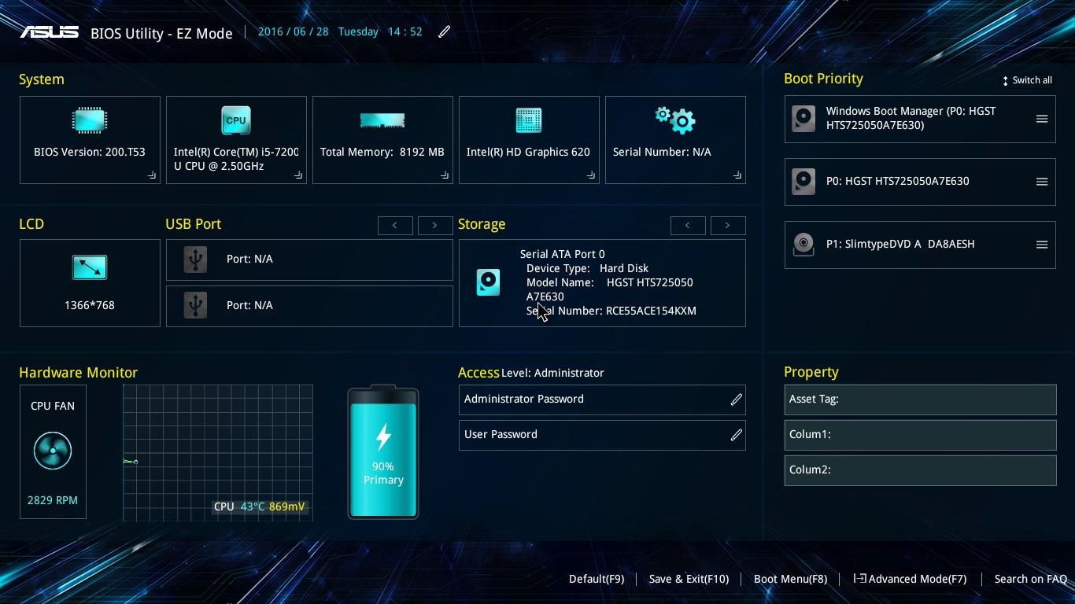The height and width of the screenshot is (604, 1075).
Task: Click the date 2016 / 06 / 28
Action: [293, 31]
